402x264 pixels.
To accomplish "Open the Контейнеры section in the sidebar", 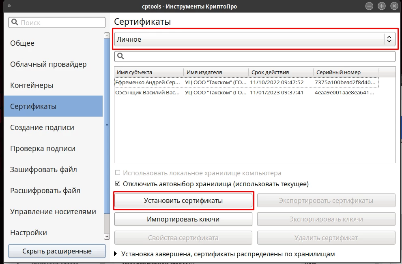I will [32, 85].
